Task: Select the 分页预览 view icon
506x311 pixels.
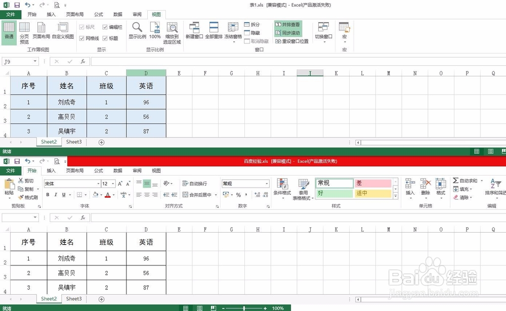Action: click(24, 32)
